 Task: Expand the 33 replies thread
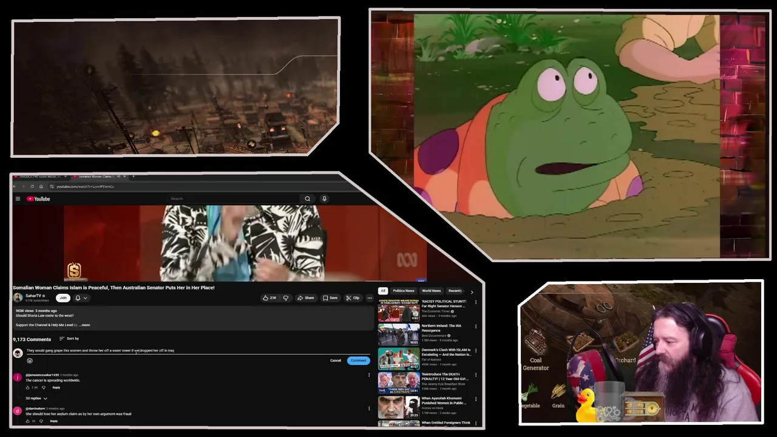pyautogui.click(x=36, y=398)
